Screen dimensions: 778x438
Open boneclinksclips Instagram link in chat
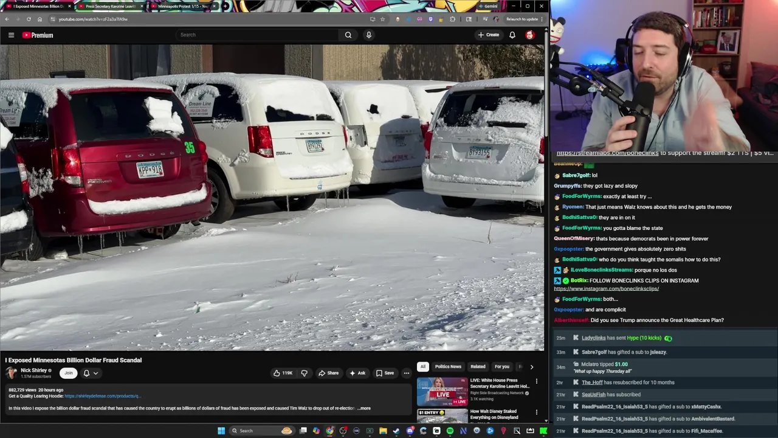coord(607,288)
